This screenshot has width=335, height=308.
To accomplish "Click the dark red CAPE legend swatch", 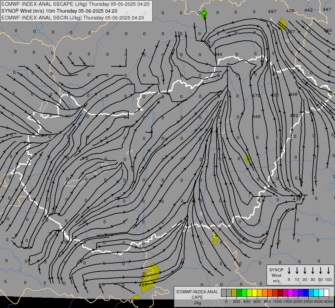I will [281, 293].
